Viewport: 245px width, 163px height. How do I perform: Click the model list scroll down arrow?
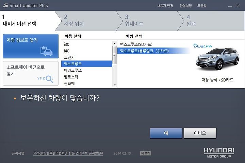coord(115,85)
